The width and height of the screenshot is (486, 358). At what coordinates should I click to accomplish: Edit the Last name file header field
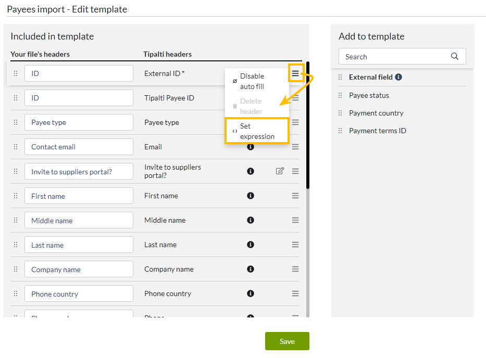coord(79,245)
